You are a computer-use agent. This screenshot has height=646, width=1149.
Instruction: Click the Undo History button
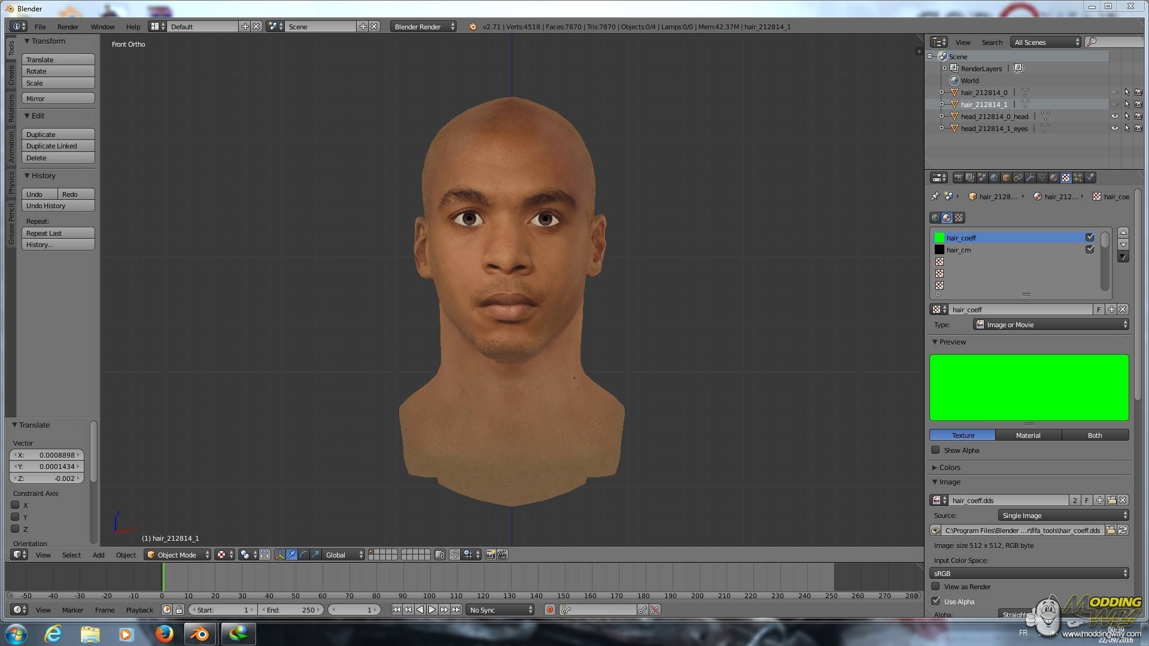click(x=58, y=206)
